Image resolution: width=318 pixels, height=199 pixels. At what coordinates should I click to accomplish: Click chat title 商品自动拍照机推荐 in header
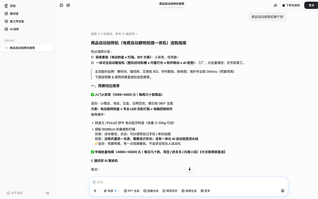click(172, 4)
